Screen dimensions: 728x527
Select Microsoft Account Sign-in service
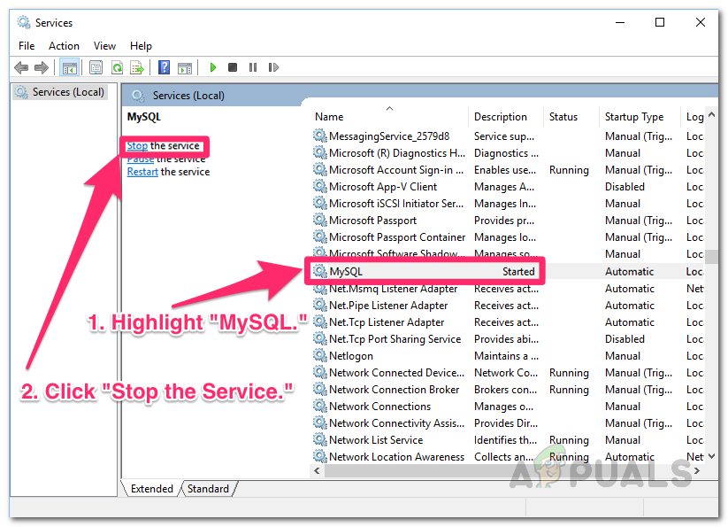(x=396, y=170)
